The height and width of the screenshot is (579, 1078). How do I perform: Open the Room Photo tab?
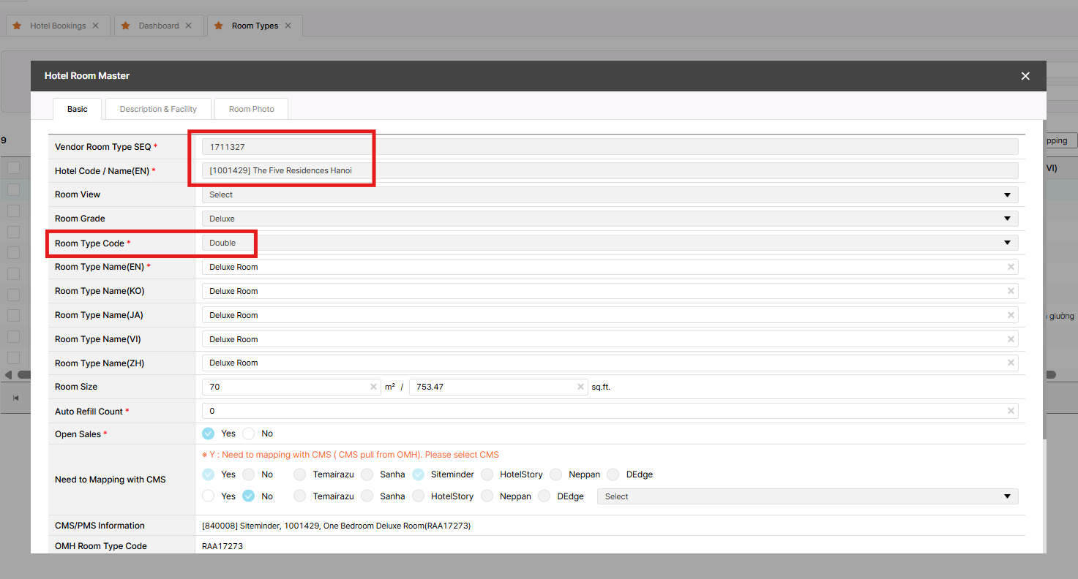251,109
